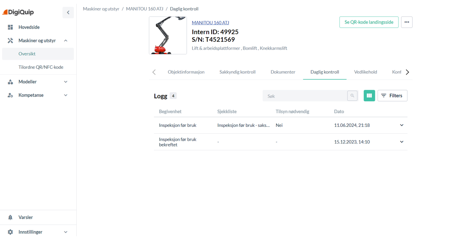Click the 15.12.2023, 14:10 date cell
455x240 pixels.
pyautogui.click(x=352, y=142)
